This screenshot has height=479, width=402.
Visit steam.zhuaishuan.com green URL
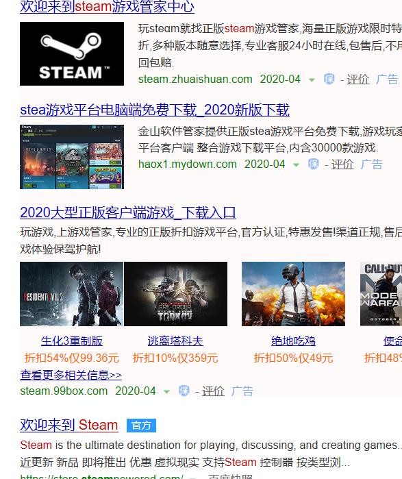pos(195,79)
